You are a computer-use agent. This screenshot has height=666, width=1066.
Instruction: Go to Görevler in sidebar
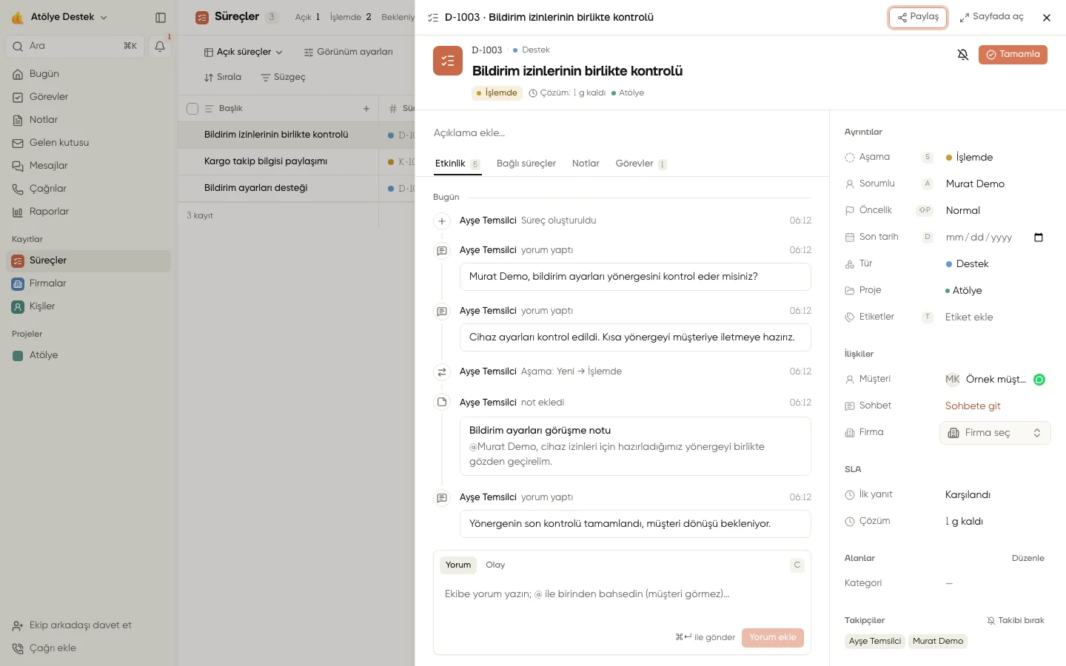point(88,97)
